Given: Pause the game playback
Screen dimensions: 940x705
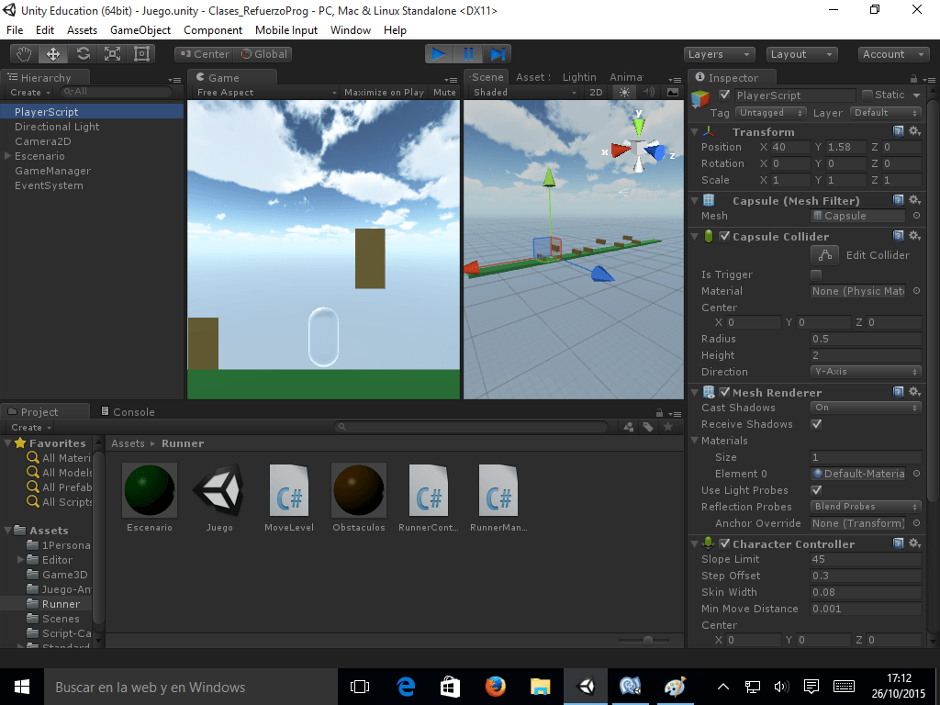Looking at the screenshot, I should (x=468, y=54).
